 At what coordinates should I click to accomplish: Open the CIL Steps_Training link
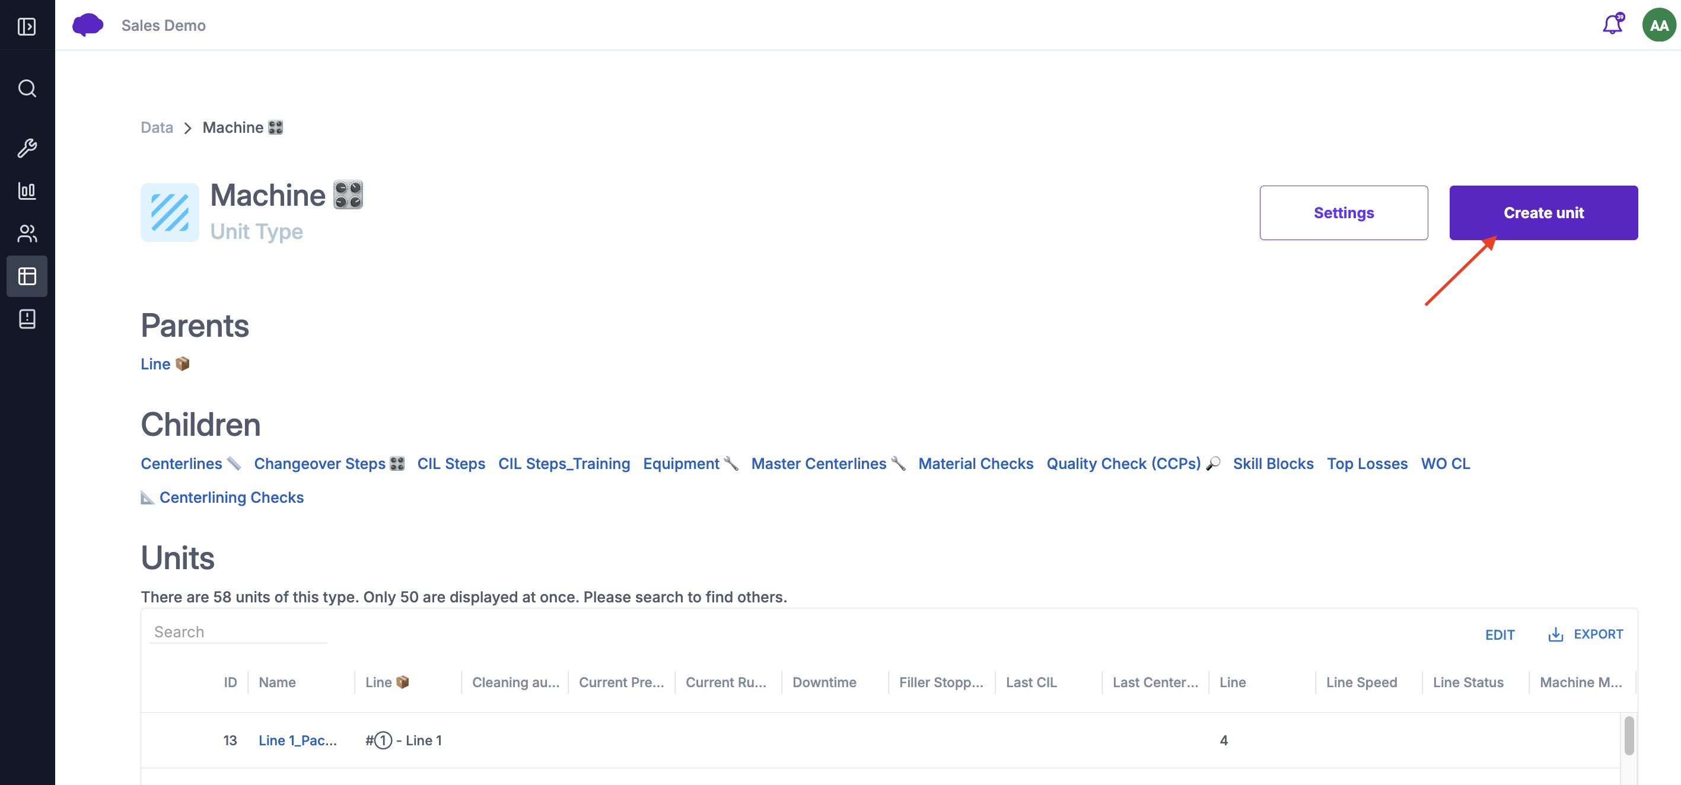[x=564, y=463]
